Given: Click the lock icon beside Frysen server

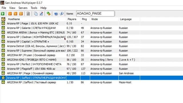Looking at the screenshot, I should point(3,55).
